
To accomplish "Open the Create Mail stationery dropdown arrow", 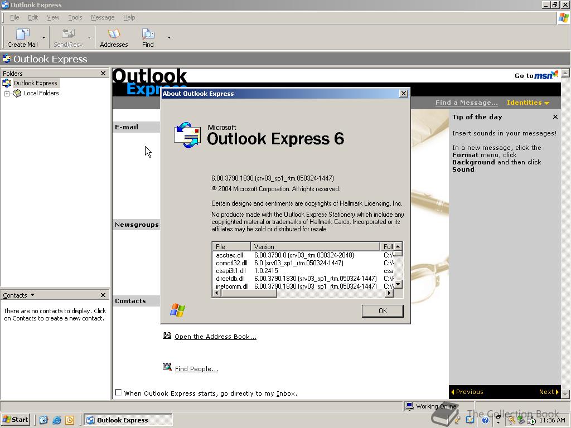I will 43,37.
